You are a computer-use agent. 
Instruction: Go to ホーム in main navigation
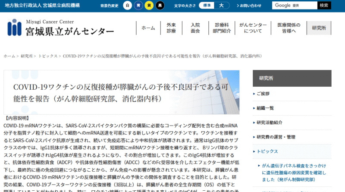(148, 28)
